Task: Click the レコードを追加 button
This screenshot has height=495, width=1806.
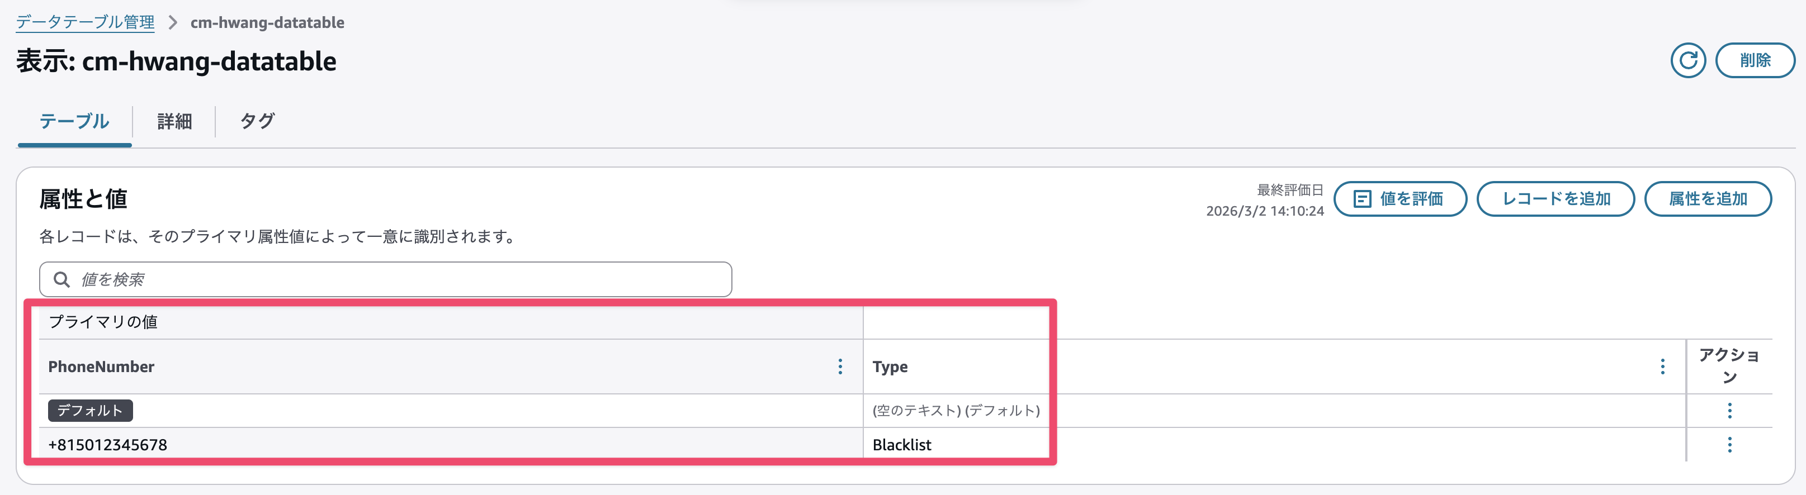Action: (x=1556, y=199)
